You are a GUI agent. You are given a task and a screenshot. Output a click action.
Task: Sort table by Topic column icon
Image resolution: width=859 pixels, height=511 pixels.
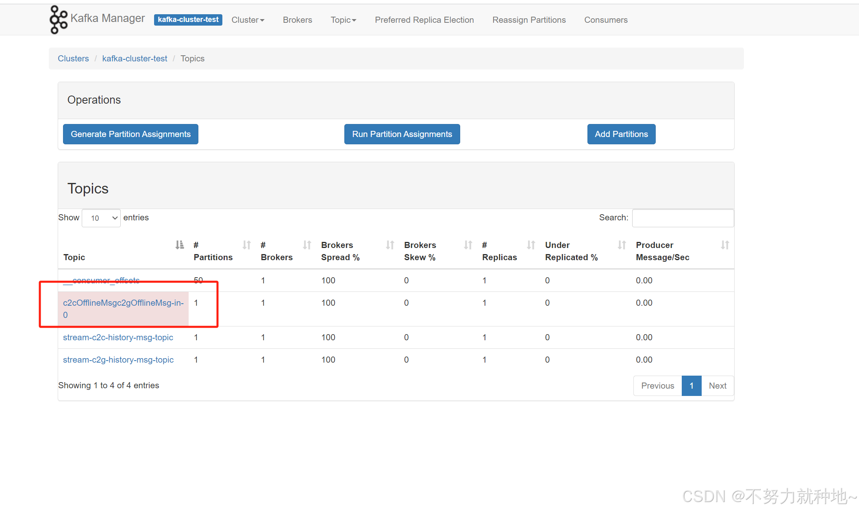coord(179,245)
